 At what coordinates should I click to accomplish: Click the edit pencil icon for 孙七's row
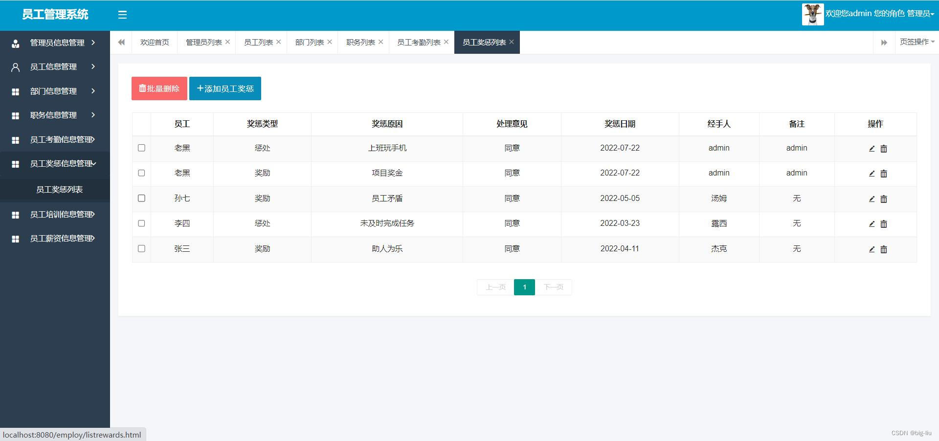[872, 198]
